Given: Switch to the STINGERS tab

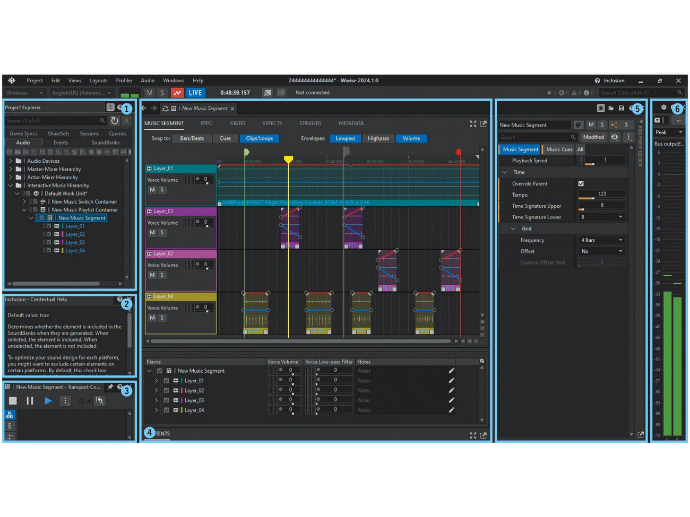Looking at the screenshot, I should coord(310,124).
